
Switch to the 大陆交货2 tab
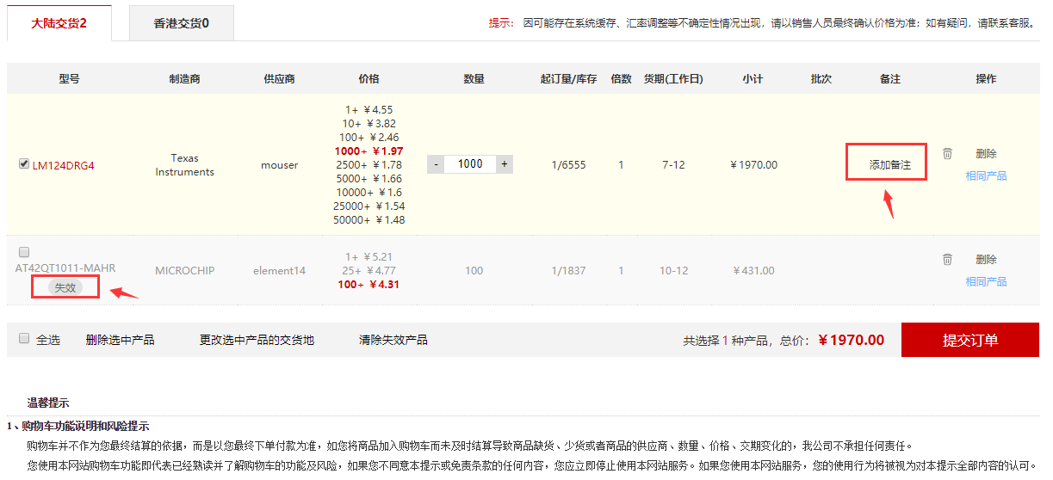pyautogui.click(x=59, y=23)
